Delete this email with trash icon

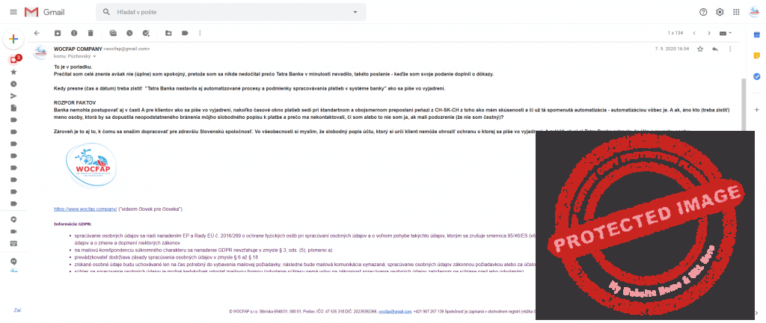(x=91, y=33)
